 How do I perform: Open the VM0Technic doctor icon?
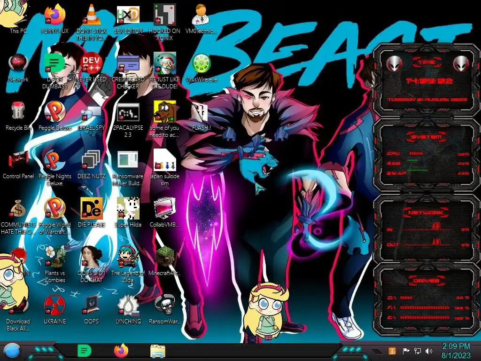tap(201, 18)
